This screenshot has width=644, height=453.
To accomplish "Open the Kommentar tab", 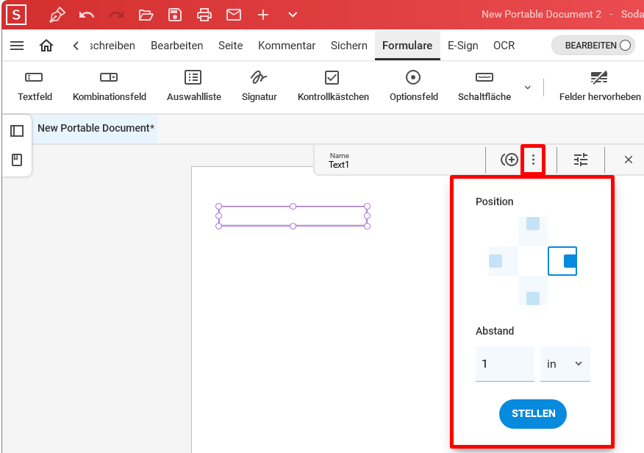I will point(287,46).
